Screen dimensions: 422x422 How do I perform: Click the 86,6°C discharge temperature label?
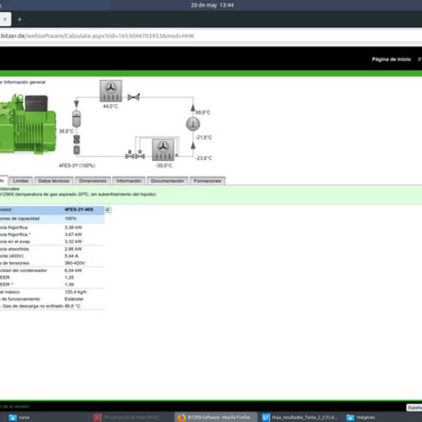tap(203, 113)
